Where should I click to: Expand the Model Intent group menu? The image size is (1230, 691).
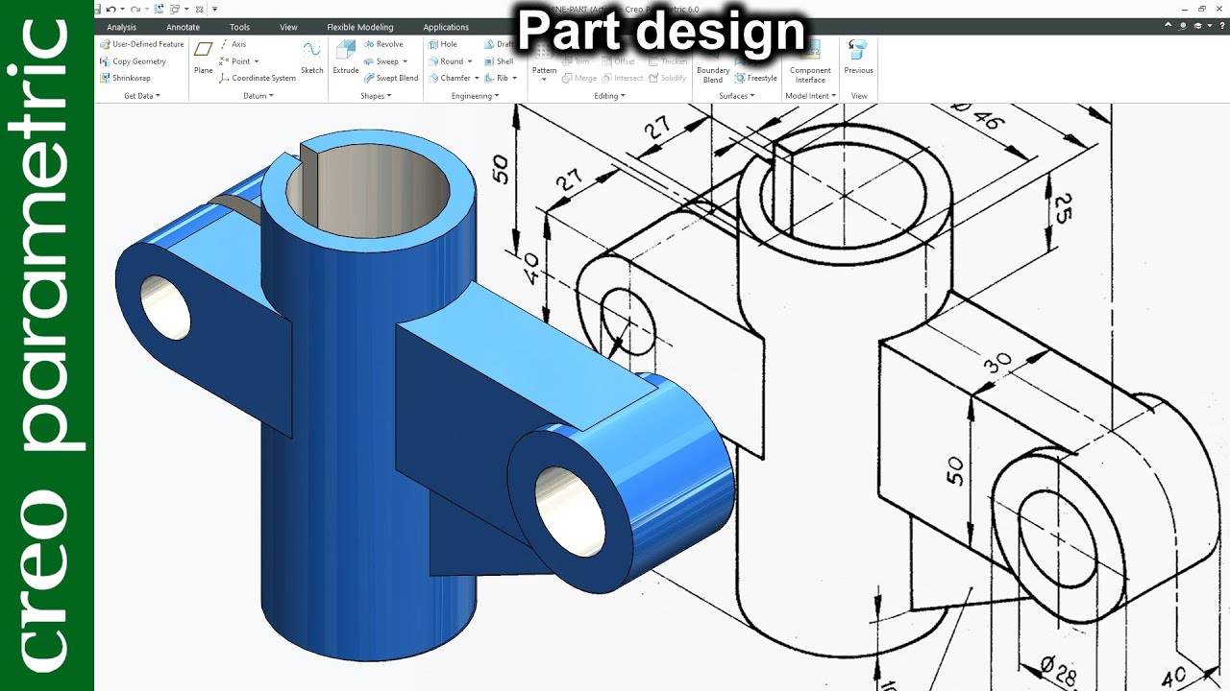pos(810,96)
